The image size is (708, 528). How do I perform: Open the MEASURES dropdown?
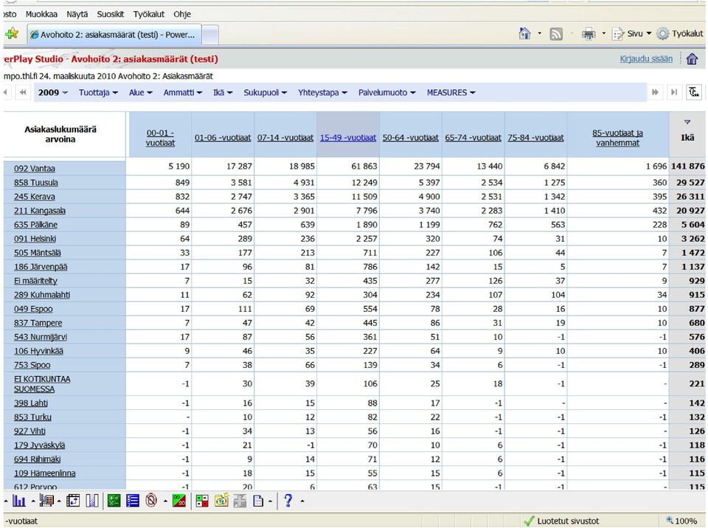tap(451, 93)
